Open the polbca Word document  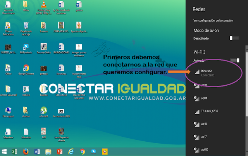tap(79, 7)
